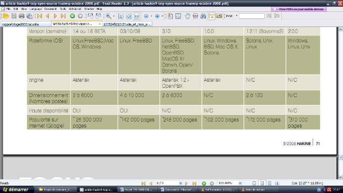Screen dimensions: 343x193
Task: Click the Fit Page icon
Action: click(129, 16)
